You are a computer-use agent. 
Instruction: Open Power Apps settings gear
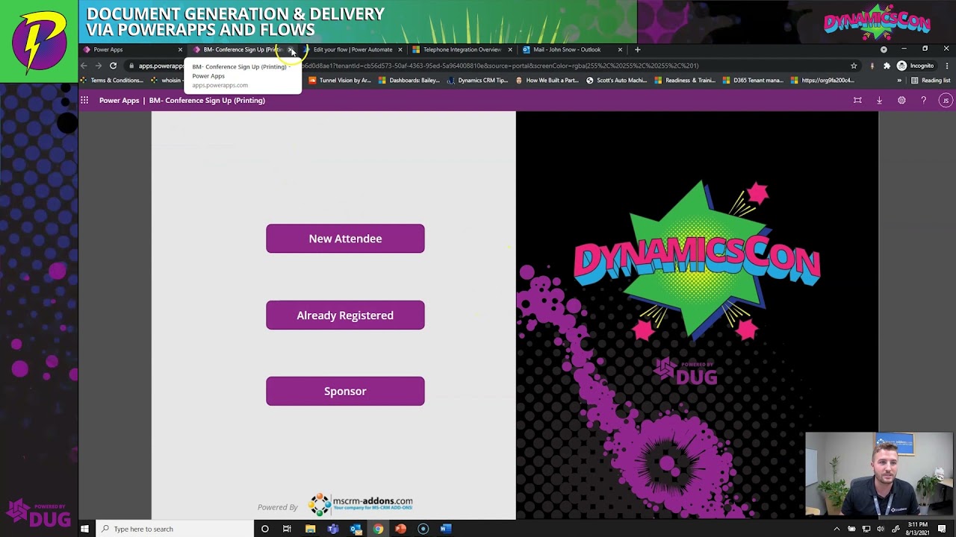click(x=901, y=100)
